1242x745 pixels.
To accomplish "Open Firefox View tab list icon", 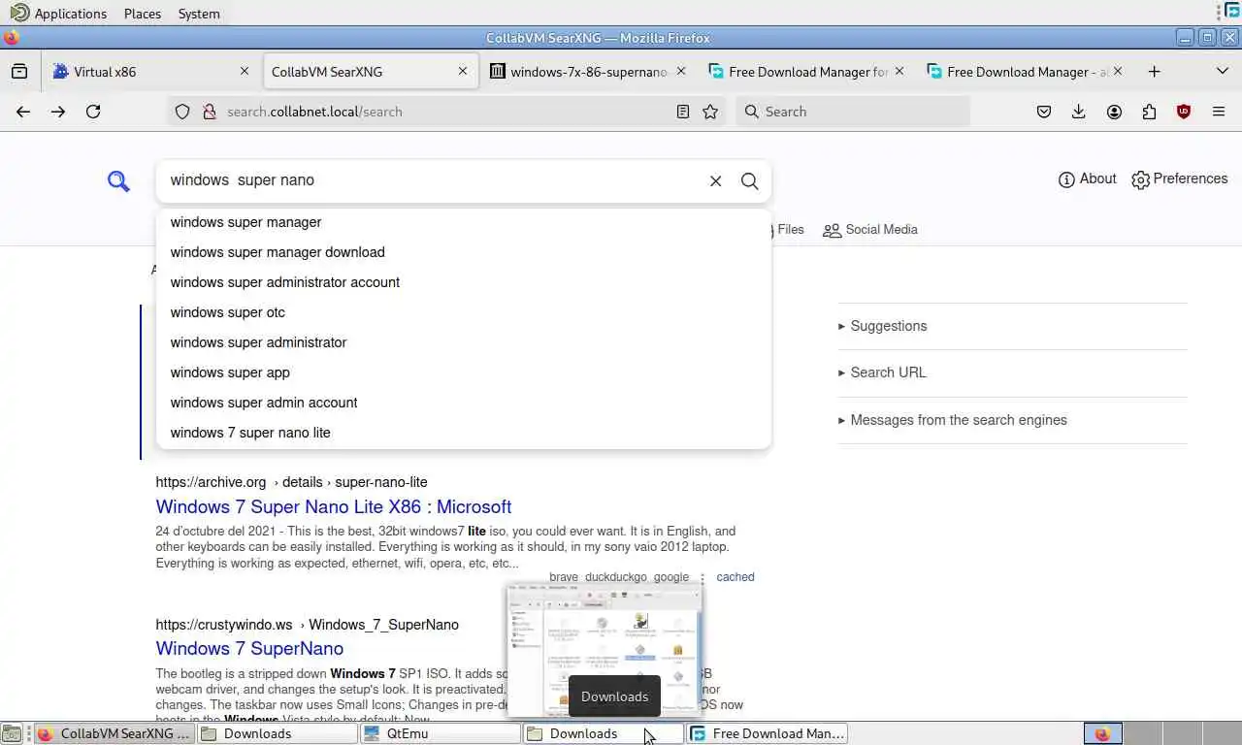I will 19,72.
